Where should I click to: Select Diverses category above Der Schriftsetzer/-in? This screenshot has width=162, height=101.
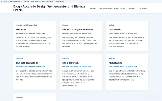click(19, 58)
